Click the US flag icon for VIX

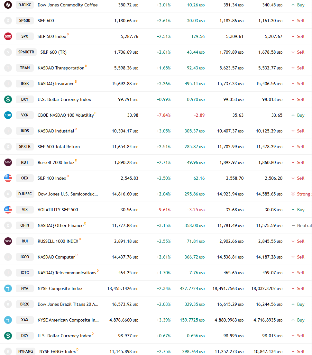pos(8,210)
